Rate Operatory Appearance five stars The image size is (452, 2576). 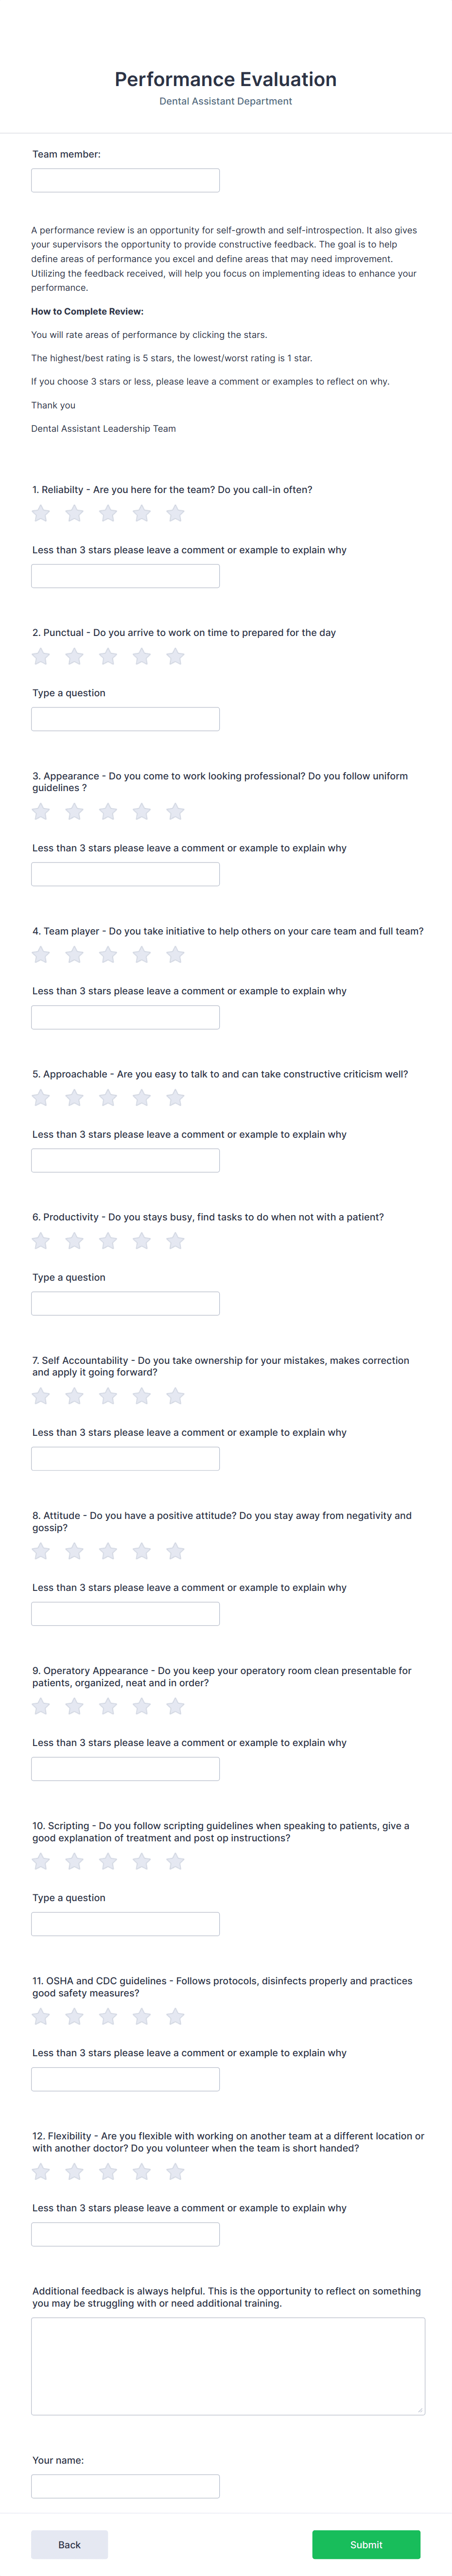[174, 1706]
